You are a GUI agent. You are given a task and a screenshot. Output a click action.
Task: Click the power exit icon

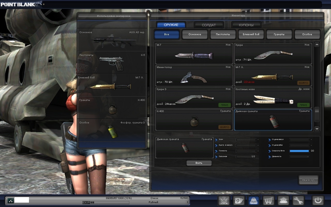coord(318,201)
